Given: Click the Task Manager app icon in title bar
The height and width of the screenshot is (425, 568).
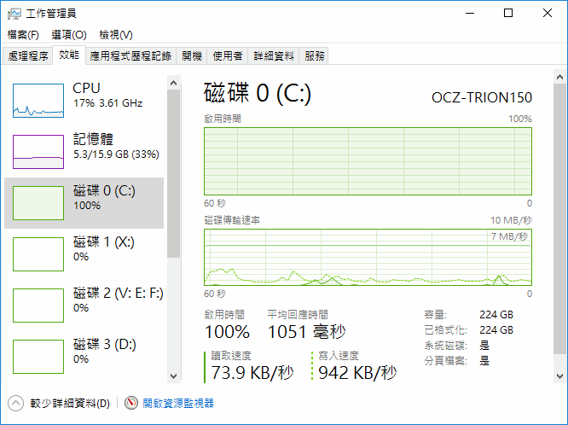Looking at the screenshot, I should coord(14,13).
